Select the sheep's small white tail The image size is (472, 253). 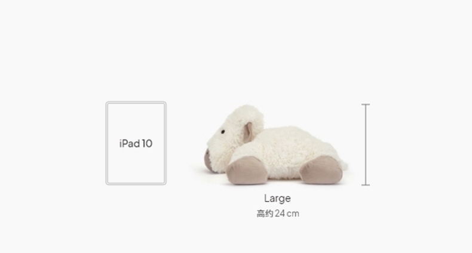click(344, 165)
